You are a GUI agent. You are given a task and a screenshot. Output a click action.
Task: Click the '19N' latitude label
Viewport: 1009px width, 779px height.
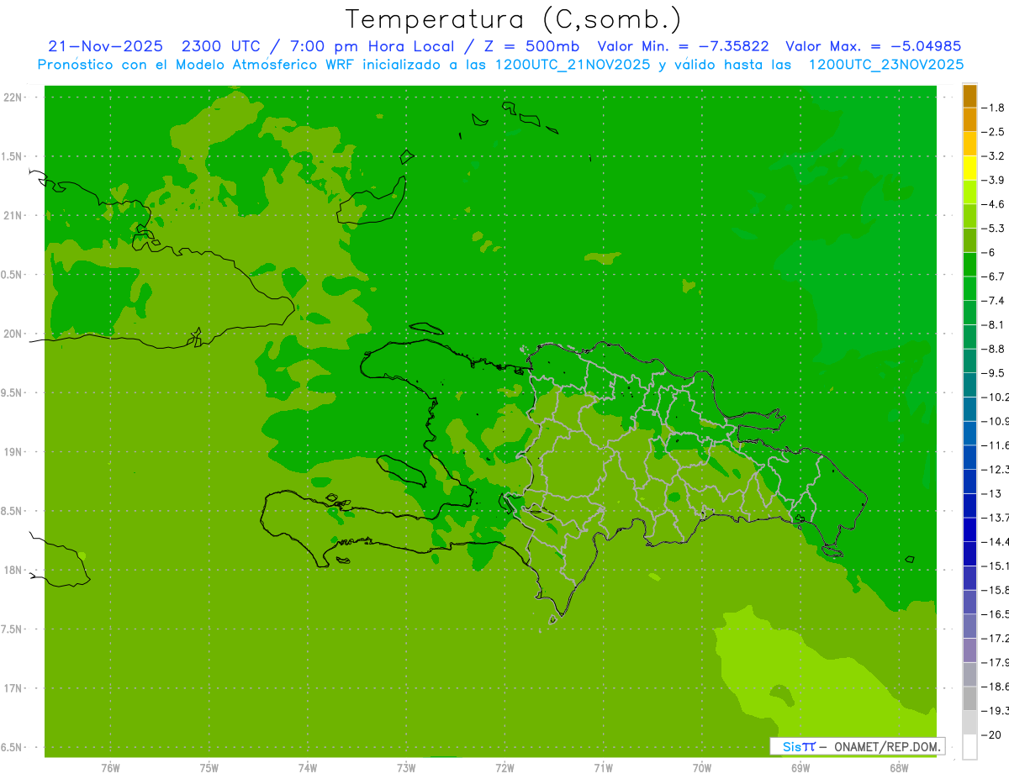click(13, 452)
